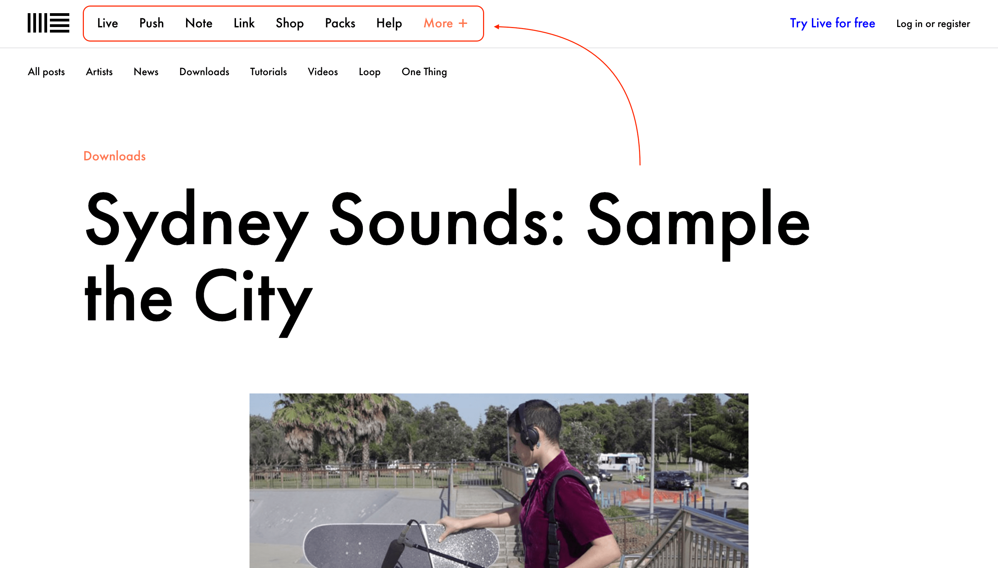
Task: Toggle the News category filter
Action: (146, 71)
